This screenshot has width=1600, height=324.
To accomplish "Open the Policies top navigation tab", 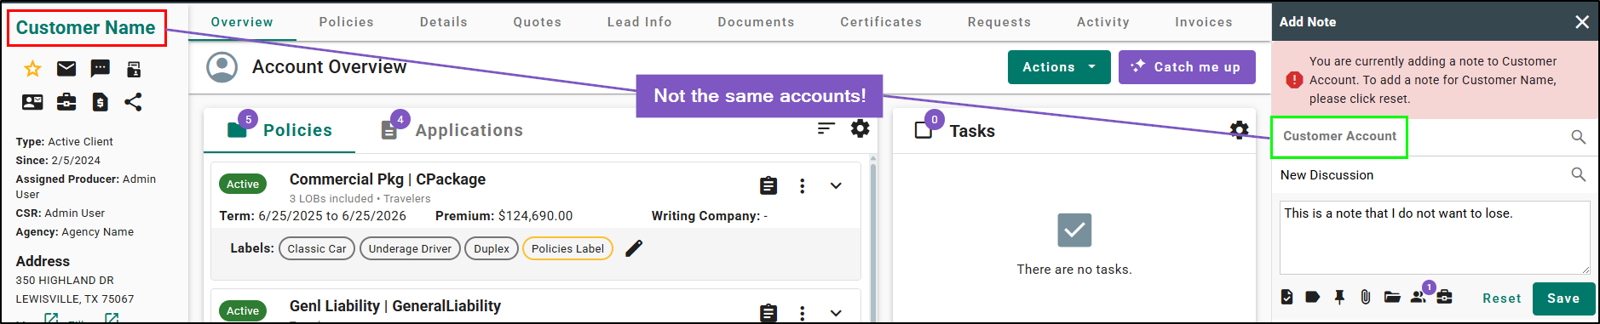I will coord(346,22).
